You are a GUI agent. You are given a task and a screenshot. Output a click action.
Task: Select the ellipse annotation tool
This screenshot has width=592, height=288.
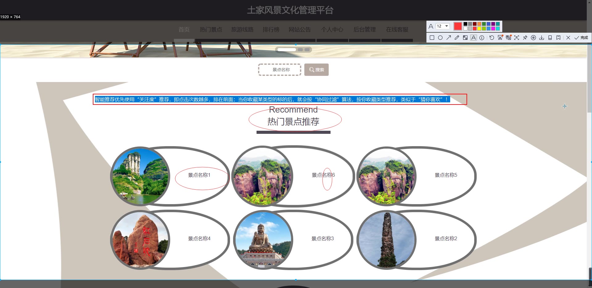tap(440, 38)
